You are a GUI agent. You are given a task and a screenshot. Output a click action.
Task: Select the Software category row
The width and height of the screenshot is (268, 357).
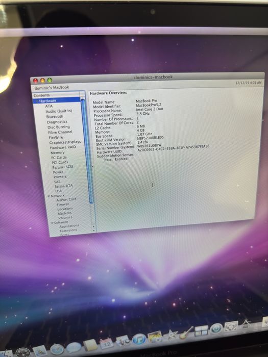click(61, 222)
